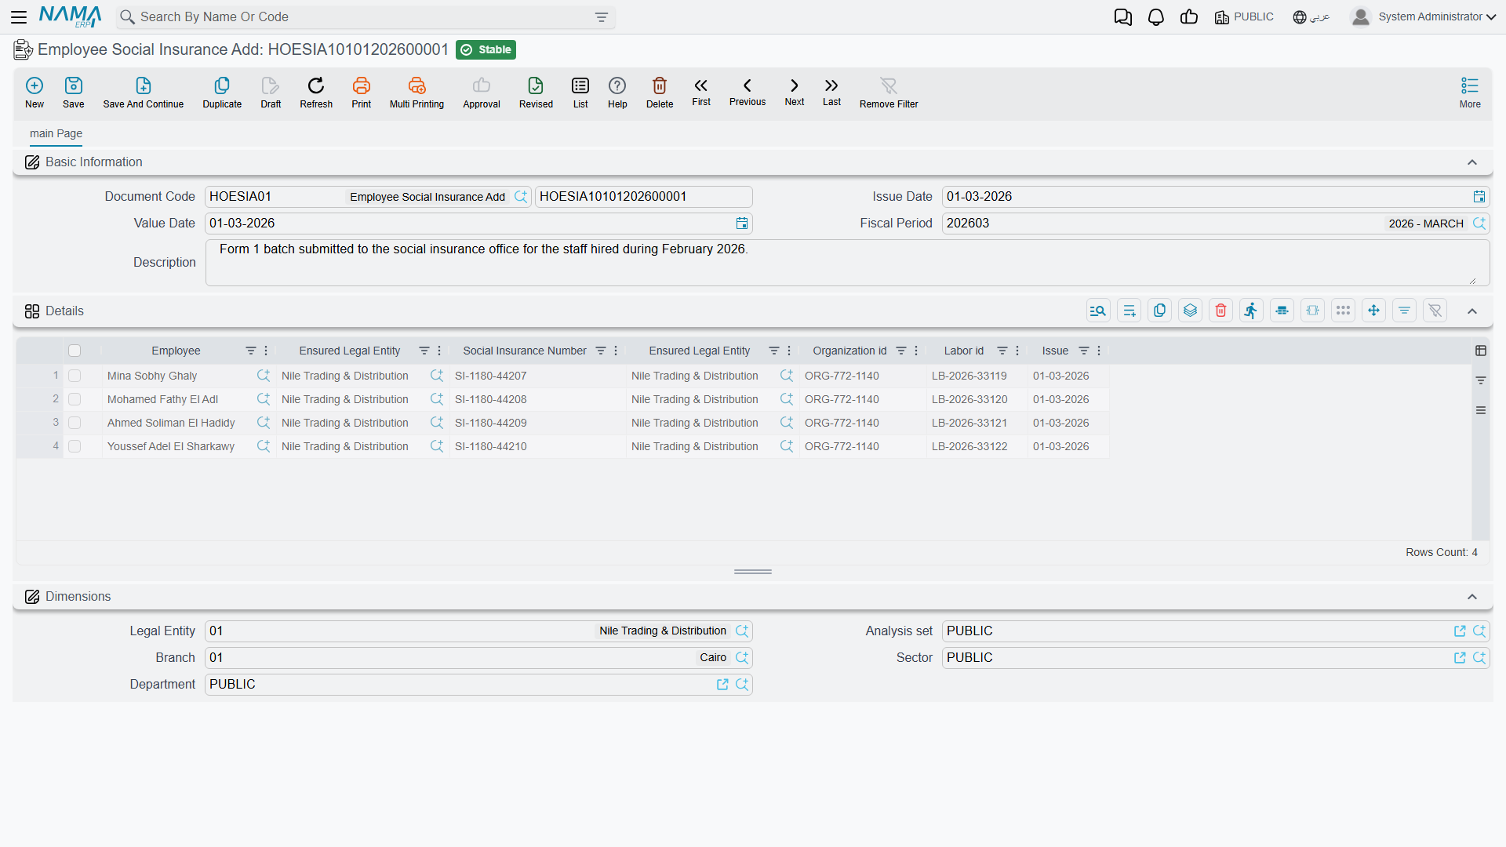Open System Administrator user dropdown

point(1424,17)
